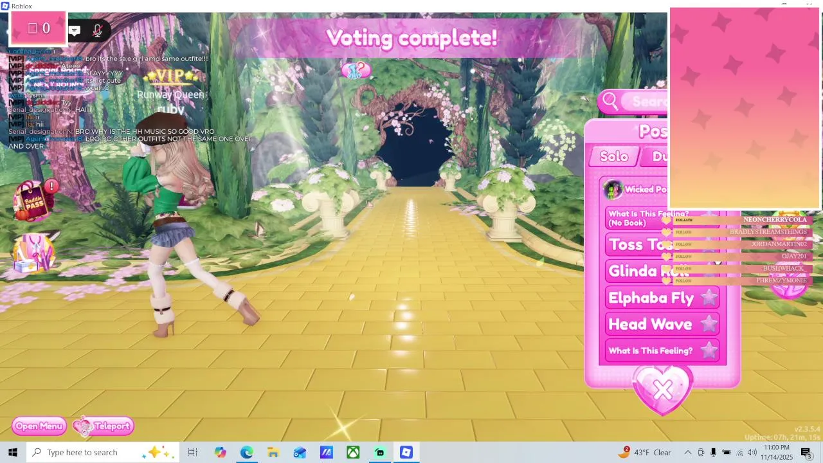Image resolution: width=823 pixels, height=463 pixels.
Task: Open Task View in taskbar
Action: click(x=192, y=452)
